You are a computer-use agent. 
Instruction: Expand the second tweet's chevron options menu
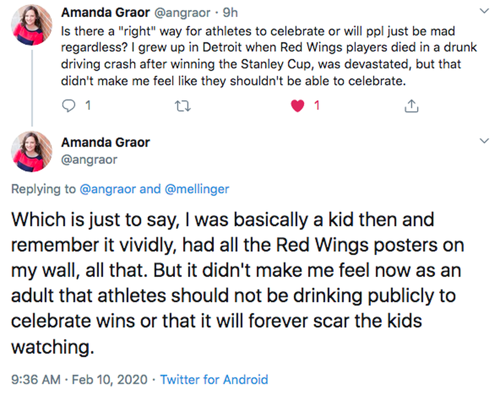pyautogui.click(x=485, y=141)
